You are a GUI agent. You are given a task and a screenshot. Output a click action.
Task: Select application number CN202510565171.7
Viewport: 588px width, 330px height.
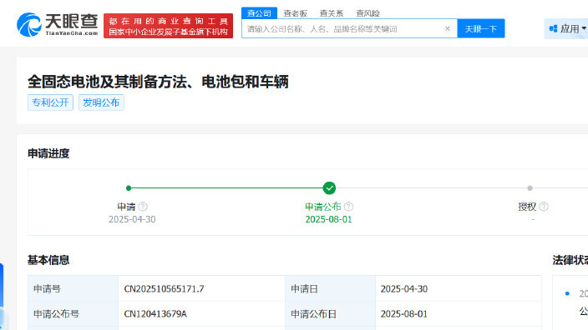tap(165, 289)
